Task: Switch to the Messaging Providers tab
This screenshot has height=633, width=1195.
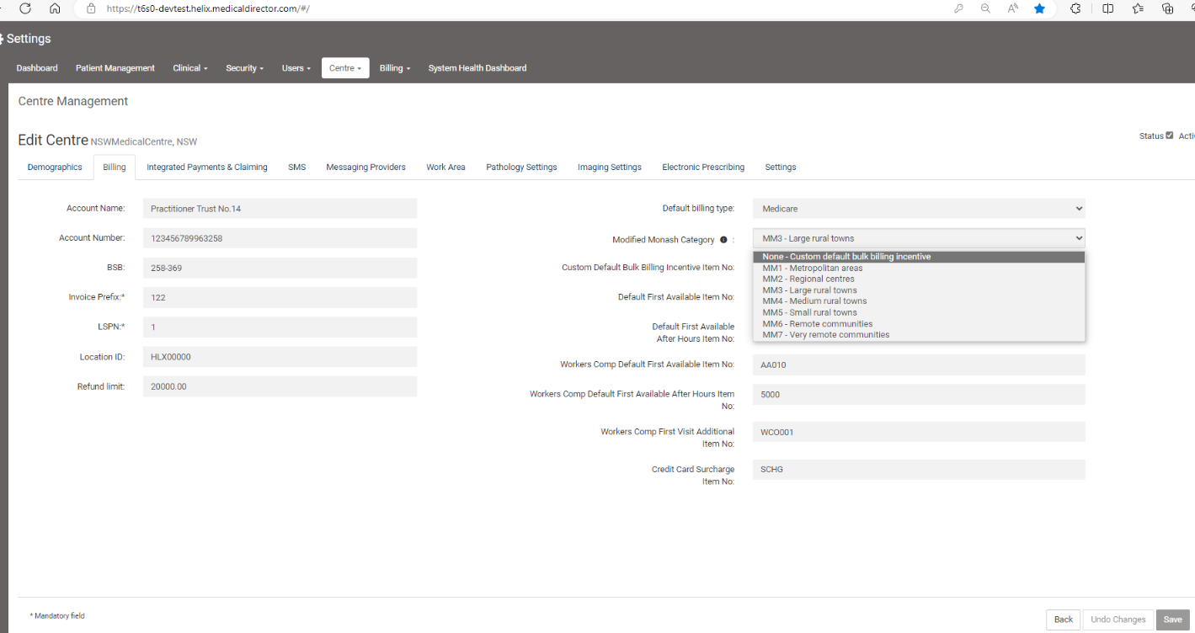Action: pyautogui.click(x=365, y=167)
